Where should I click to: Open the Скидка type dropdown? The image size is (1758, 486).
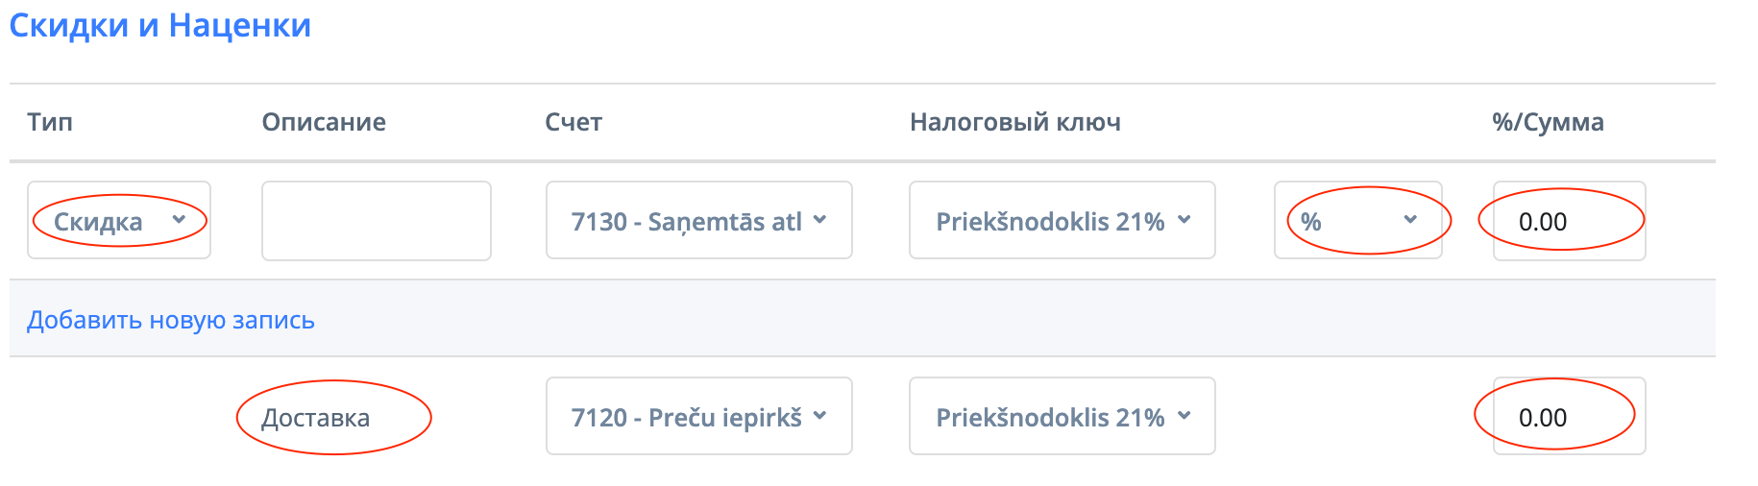click(118, 221)
